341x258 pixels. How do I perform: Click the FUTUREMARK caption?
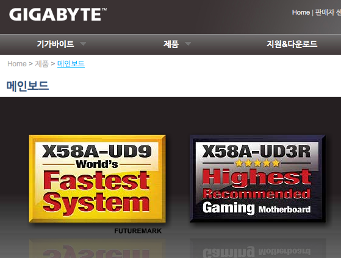coord(138,231)
